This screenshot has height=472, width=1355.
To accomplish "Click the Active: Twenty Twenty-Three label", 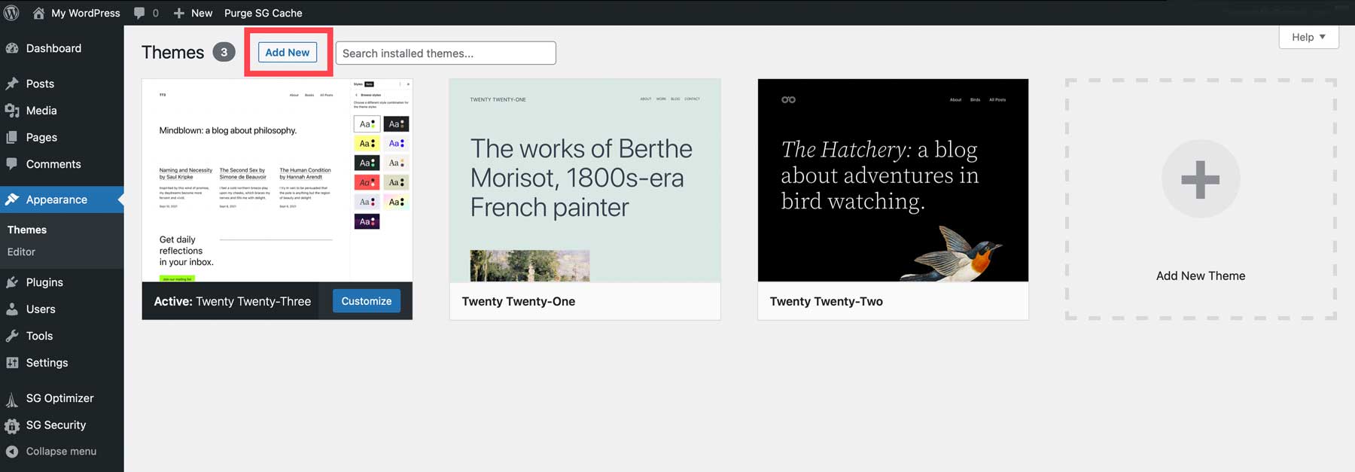I will pos(232,301).
